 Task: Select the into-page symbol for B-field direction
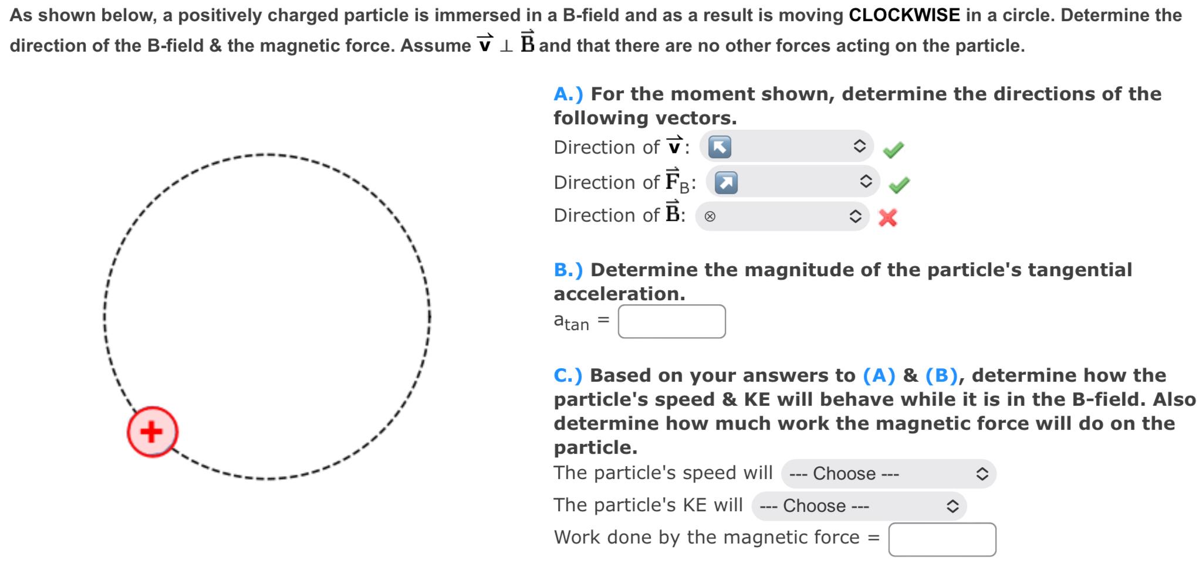tap(712, 216)
